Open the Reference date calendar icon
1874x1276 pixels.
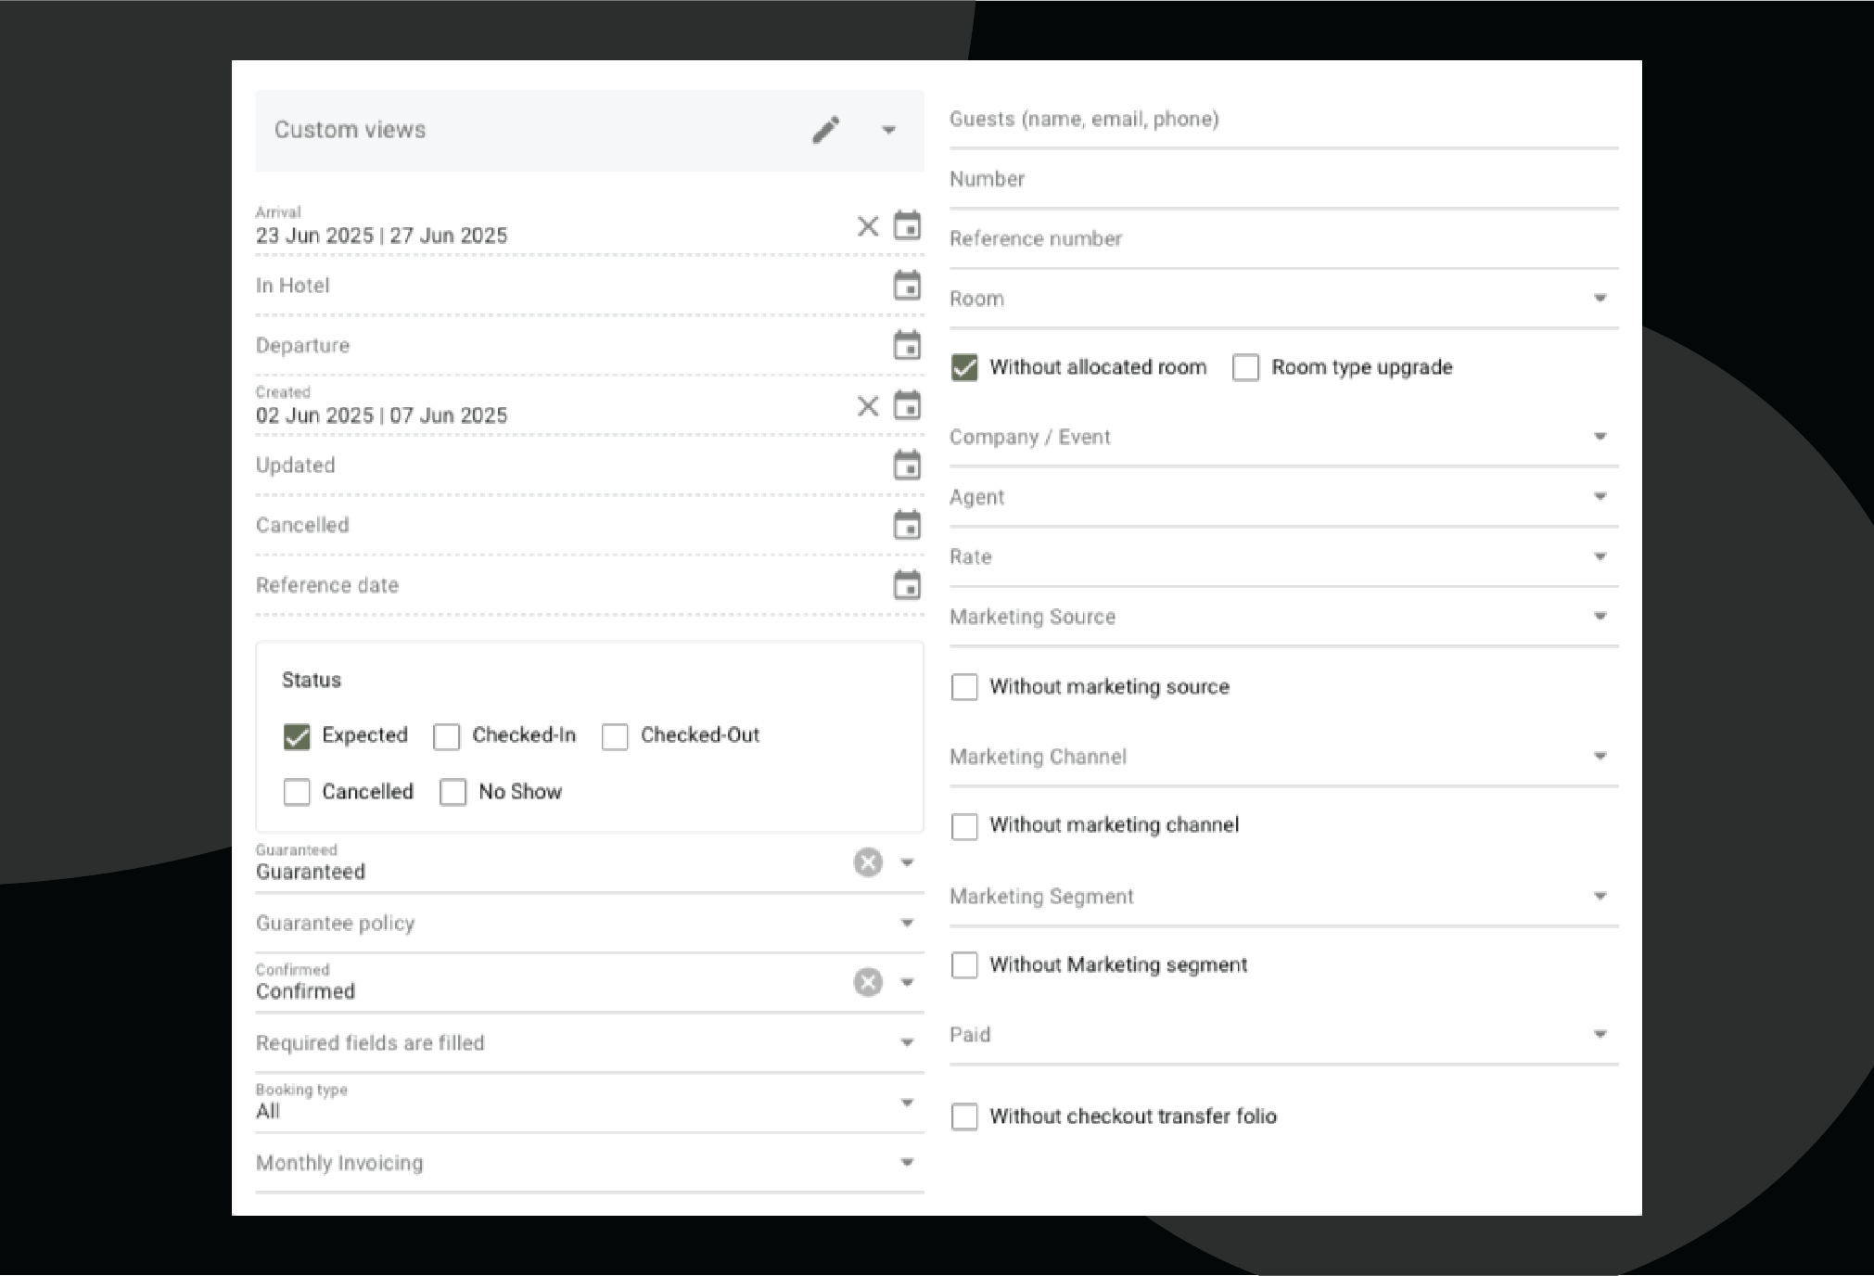[907, 585]
